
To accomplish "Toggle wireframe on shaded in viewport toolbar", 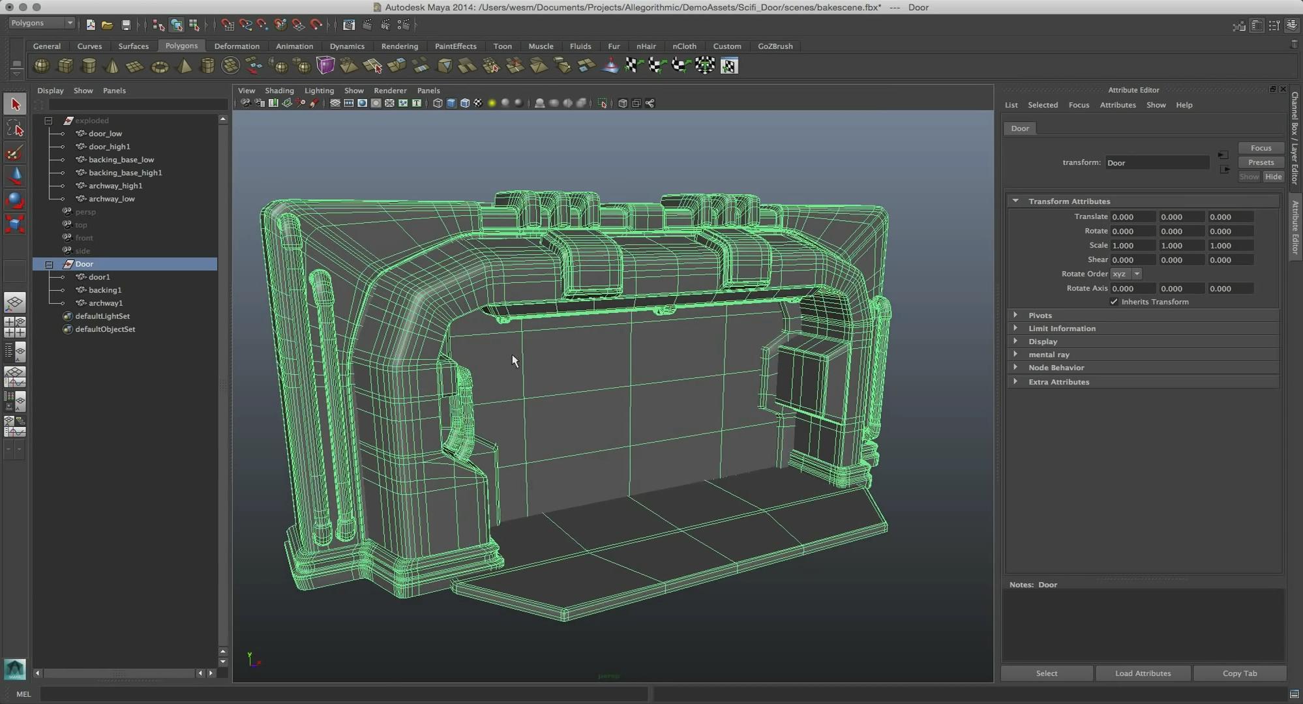I will point(465,103).
